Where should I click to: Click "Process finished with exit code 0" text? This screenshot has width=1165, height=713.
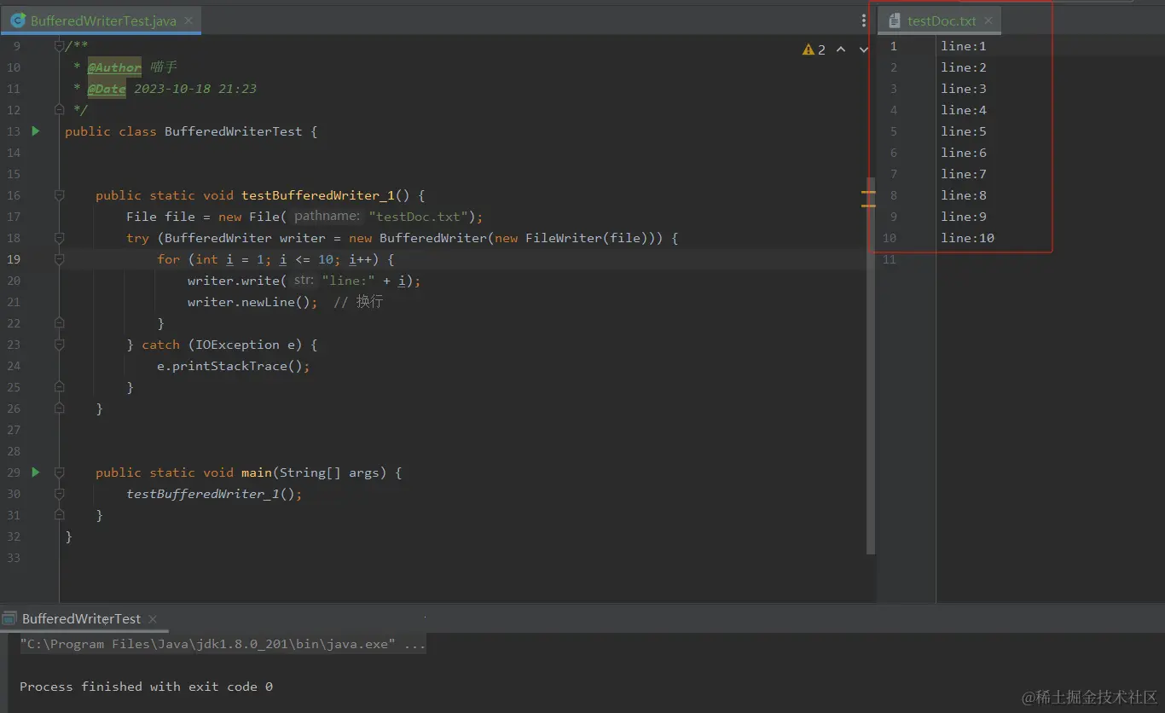click(x=146, y=687)
